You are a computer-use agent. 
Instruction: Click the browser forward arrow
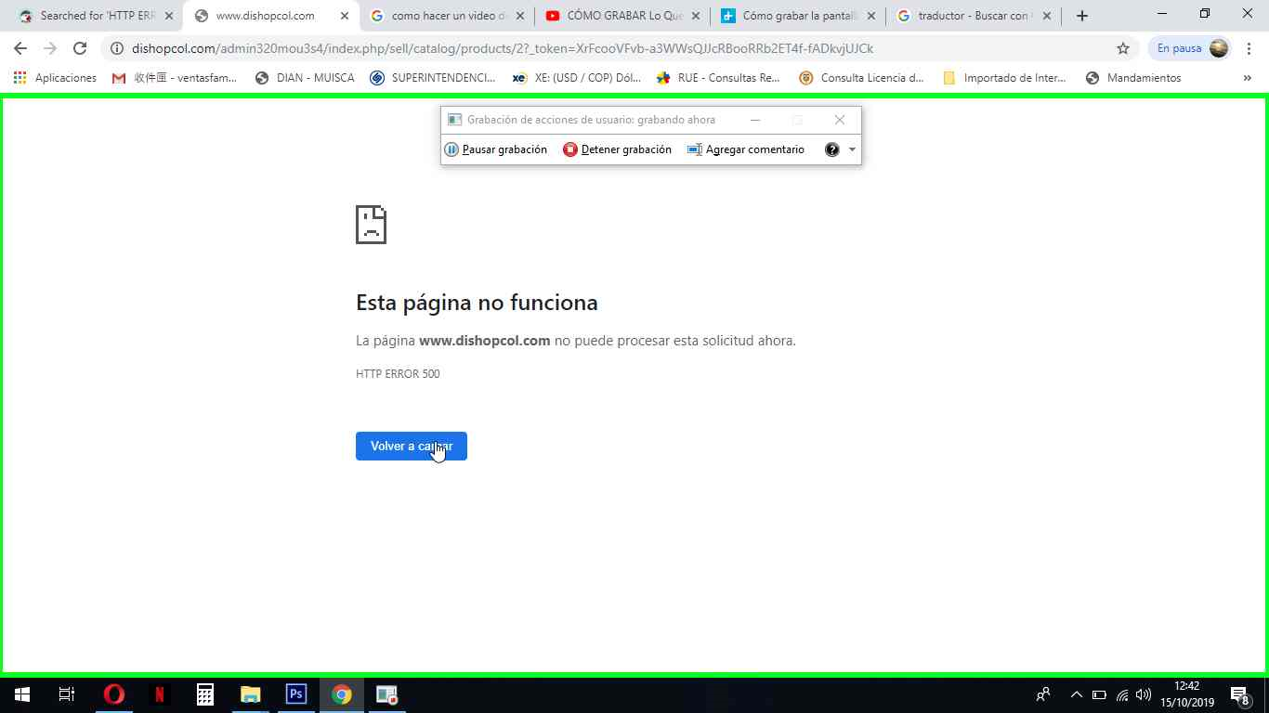[x=50, y=48]
